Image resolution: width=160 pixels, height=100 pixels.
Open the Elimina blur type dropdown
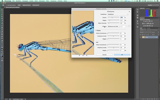pyautogui.click(x=114, y=26)
